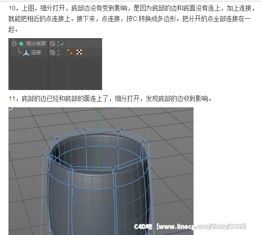This screenshot has width=261, height=235.
Task: Select the 连接 object in the tree
Action: [x=36, y=52]
